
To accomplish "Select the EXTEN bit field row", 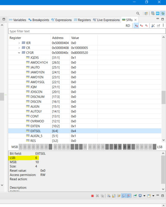I will [85, 126].
